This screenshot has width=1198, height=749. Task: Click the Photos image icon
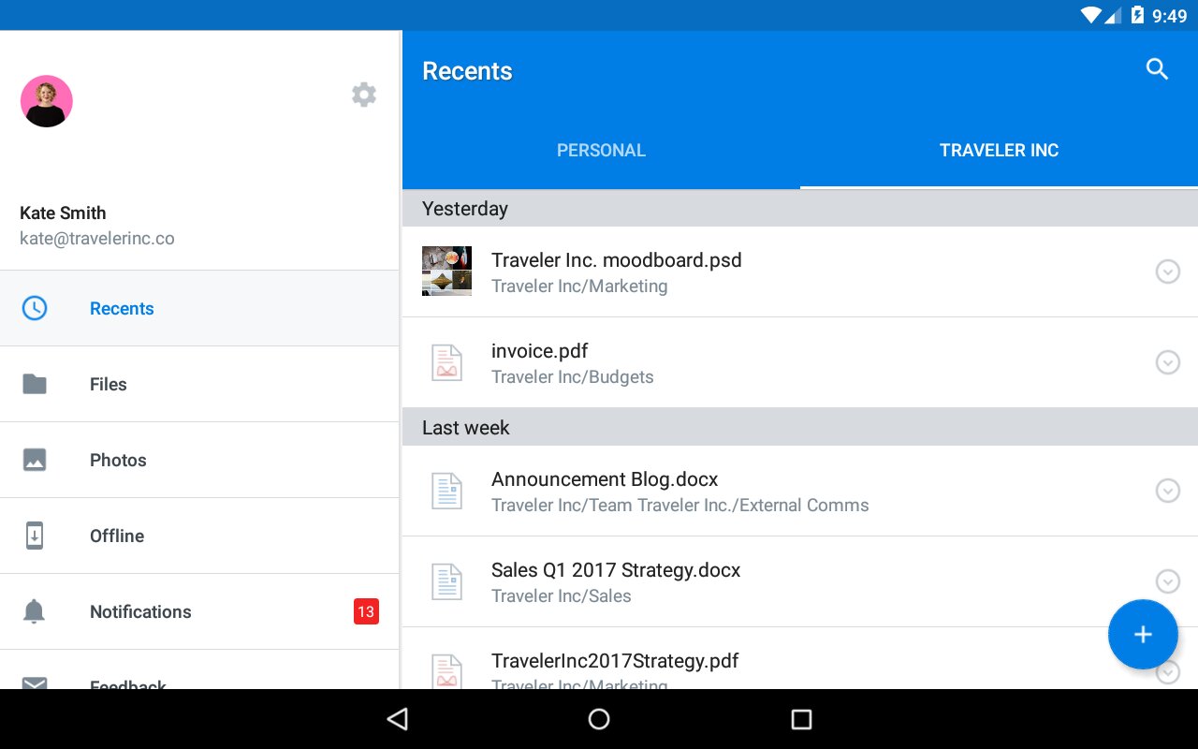coord(35,460)
